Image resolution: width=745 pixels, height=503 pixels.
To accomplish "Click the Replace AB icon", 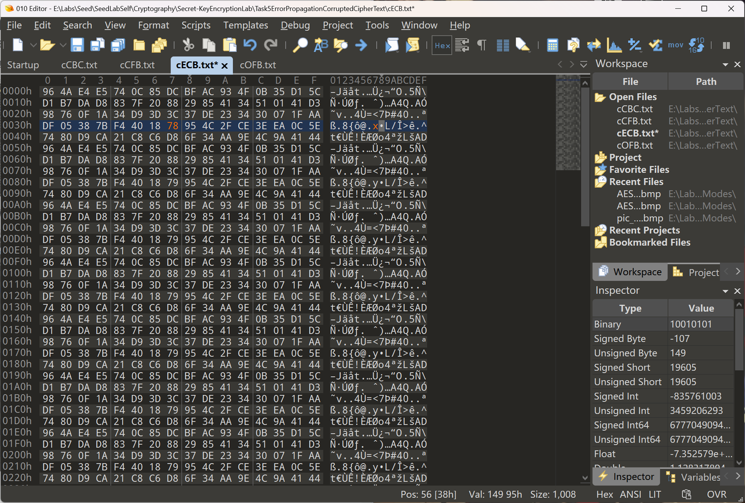I will [x=321, y=45].
